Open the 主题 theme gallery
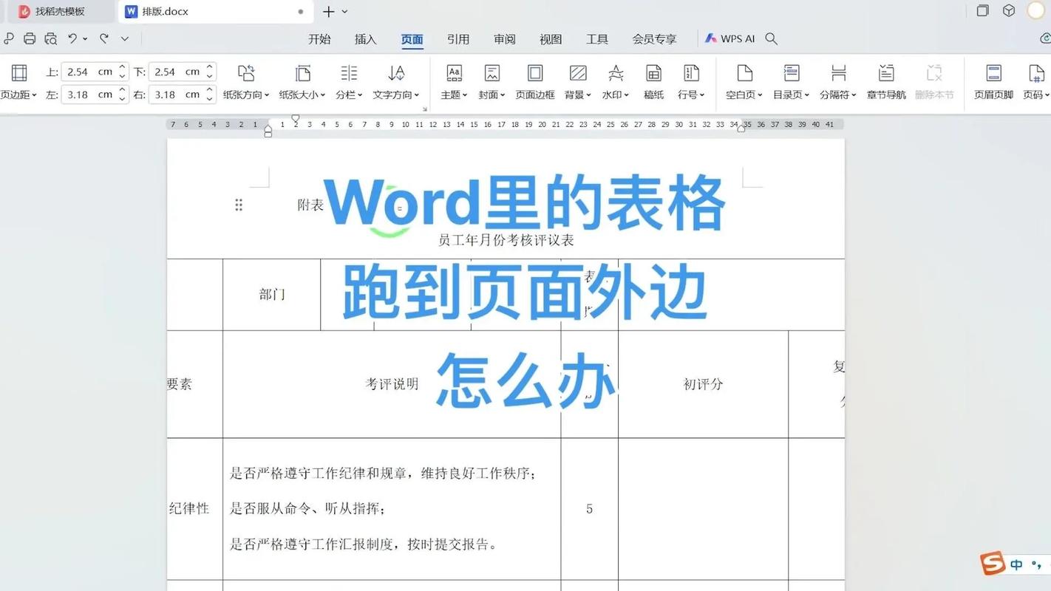Image resolution: width=1051 pixels, height=591 pixels. (x=454, y=81)
